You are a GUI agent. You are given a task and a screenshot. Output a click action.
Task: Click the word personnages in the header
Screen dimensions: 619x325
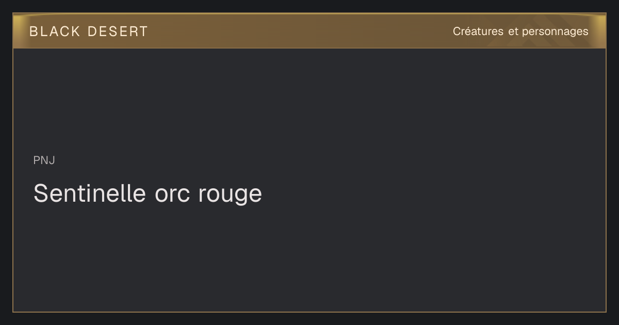555,31
